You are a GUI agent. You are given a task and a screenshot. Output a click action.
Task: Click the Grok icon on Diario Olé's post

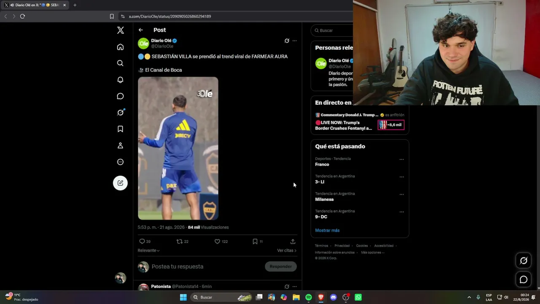point(287,41)
